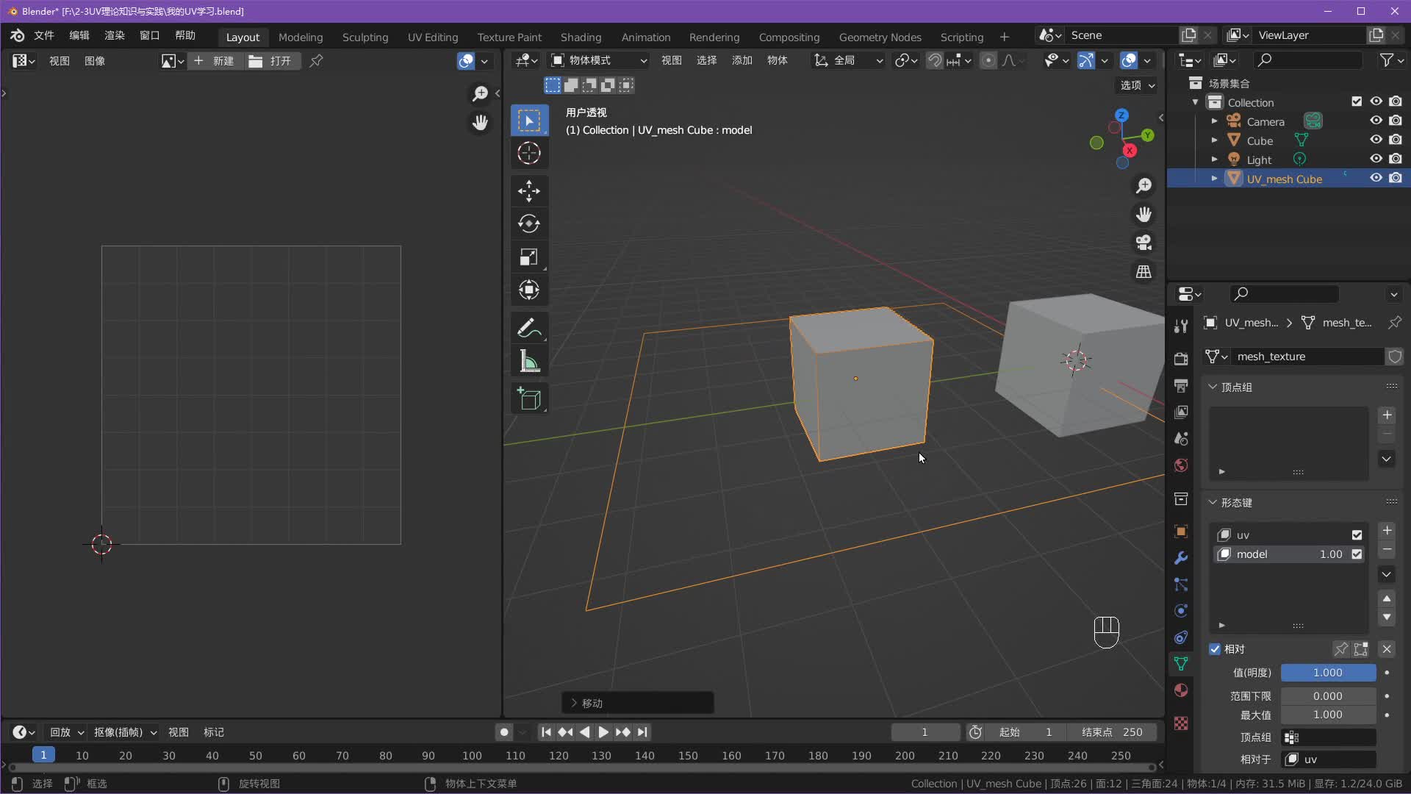
Task: Select the Measure tool
Action: (529, 361)
